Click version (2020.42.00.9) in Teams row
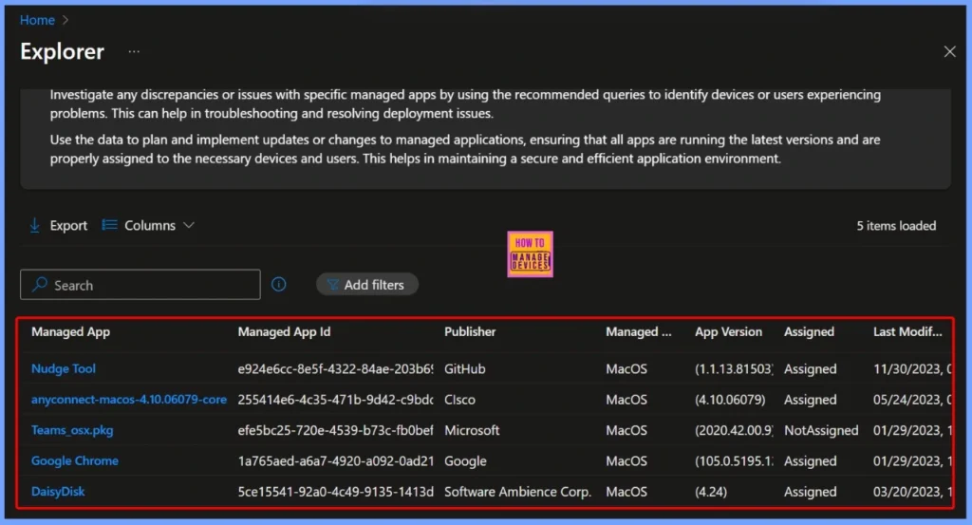972x525 pixels. tap(734, 430)
